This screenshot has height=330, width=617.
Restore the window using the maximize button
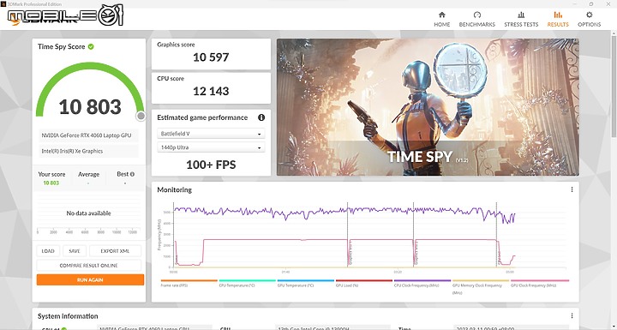pyautogui.click(x=591, y=4)
